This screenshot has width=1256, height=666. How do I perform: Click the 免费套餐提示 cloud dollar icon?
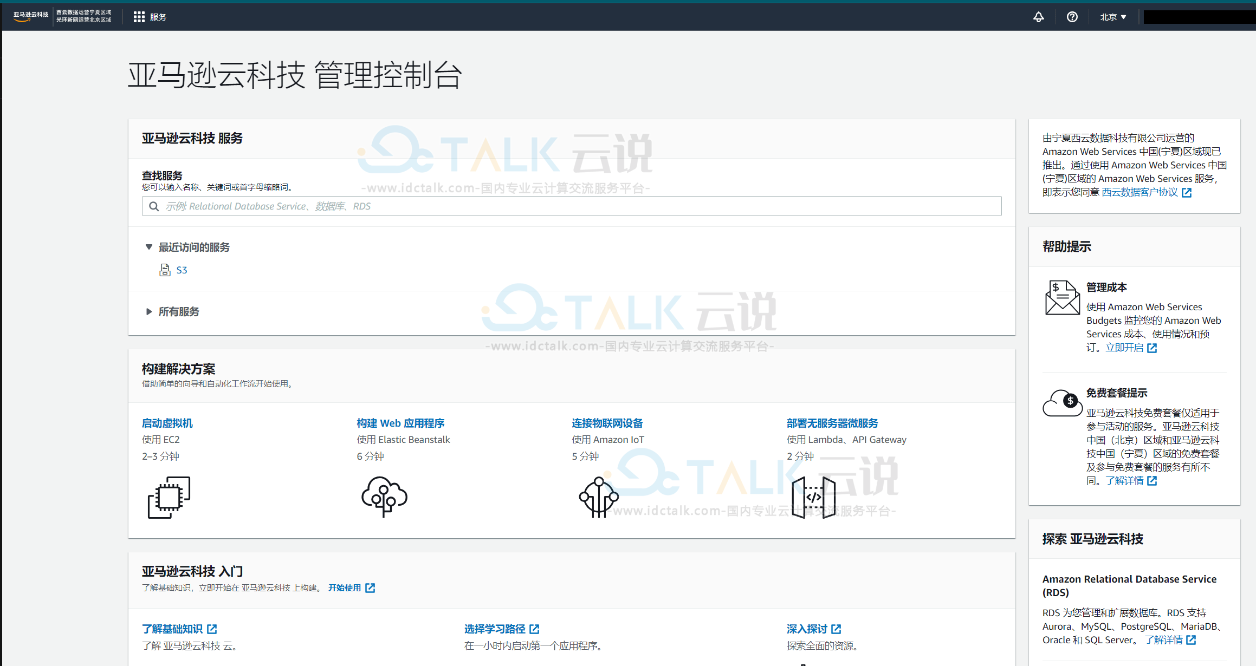click(x=1063, y=402)
